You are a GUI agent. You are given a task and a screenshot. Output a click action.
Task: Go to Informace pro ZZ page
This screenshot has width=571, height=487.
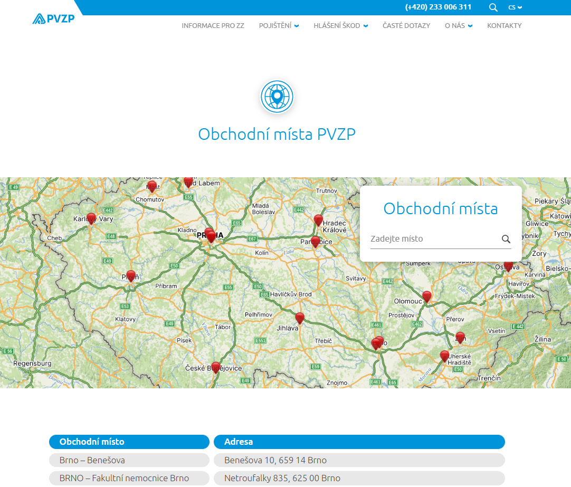(213, 25)
